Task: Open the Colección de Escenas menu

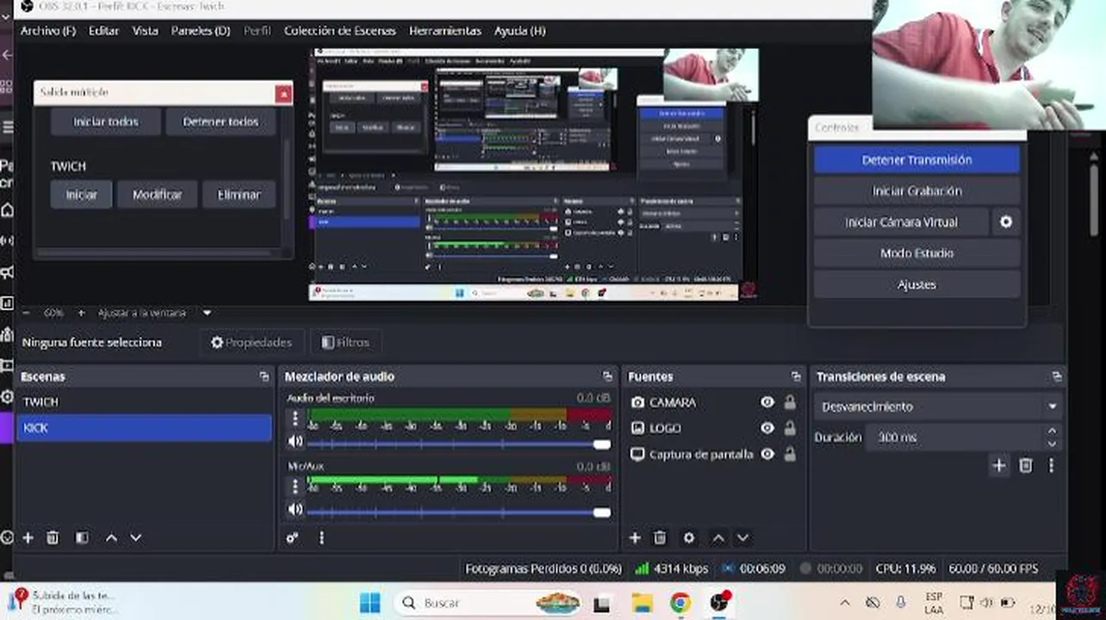Action: (340, 30)
